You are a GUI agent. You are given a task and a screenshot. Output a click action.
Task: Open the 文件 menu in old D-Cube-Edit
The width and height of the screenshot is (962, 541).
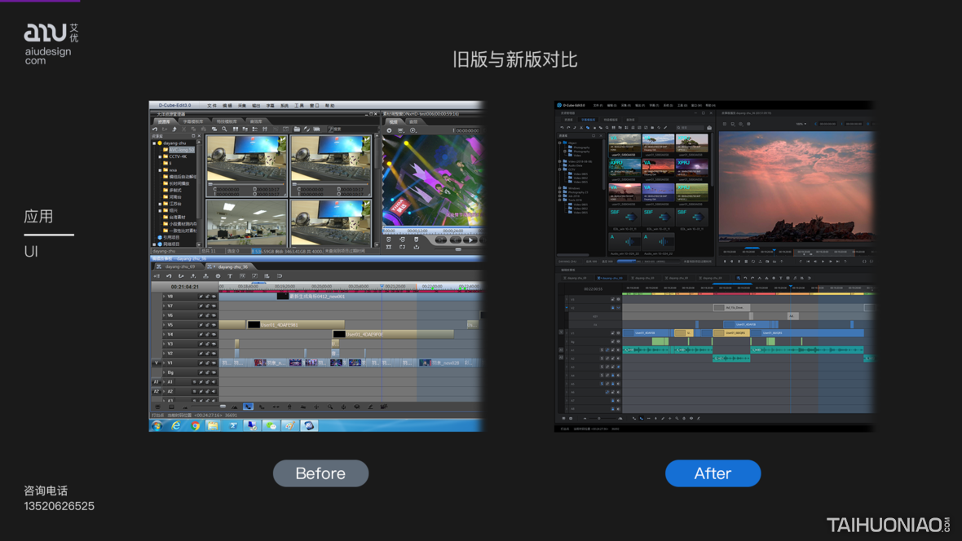tap(212, 105)
